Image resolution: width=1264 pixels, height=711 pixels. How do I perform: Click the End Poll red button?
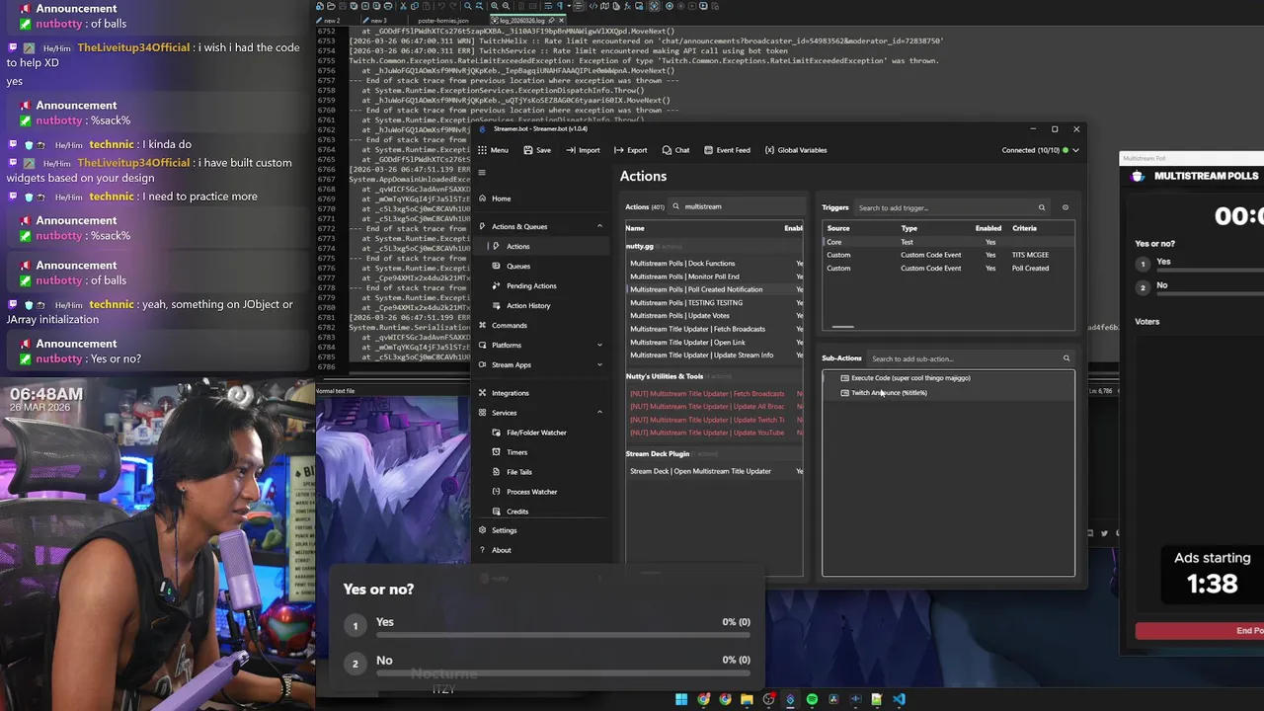click(1200, 630)
